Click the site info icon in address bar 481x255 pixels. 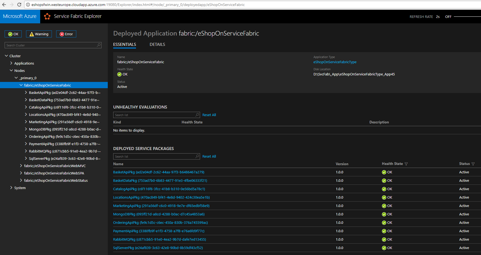click(28, 5)
